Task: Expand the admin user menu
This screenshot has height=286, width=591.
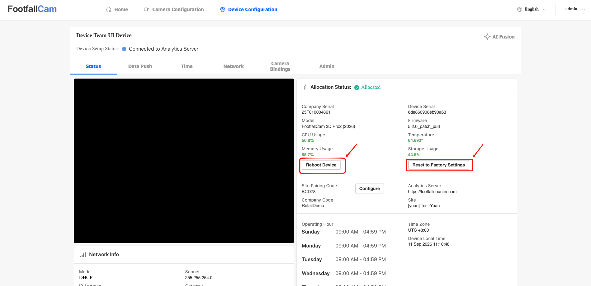Action: (x=575, y=9)
